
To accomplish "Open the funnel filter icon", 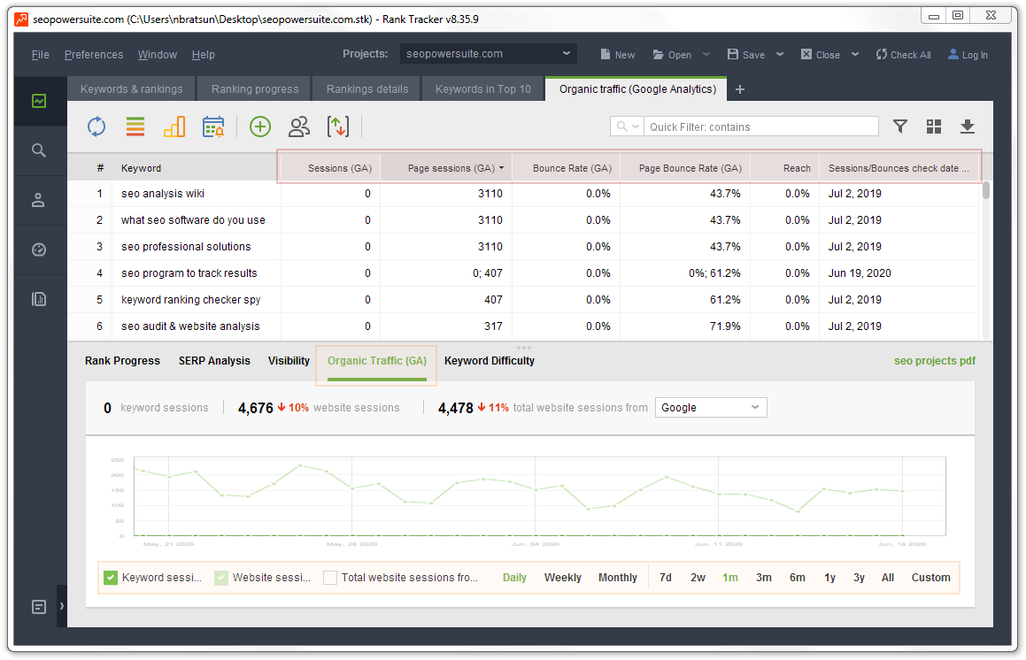I will pos(900,127).
